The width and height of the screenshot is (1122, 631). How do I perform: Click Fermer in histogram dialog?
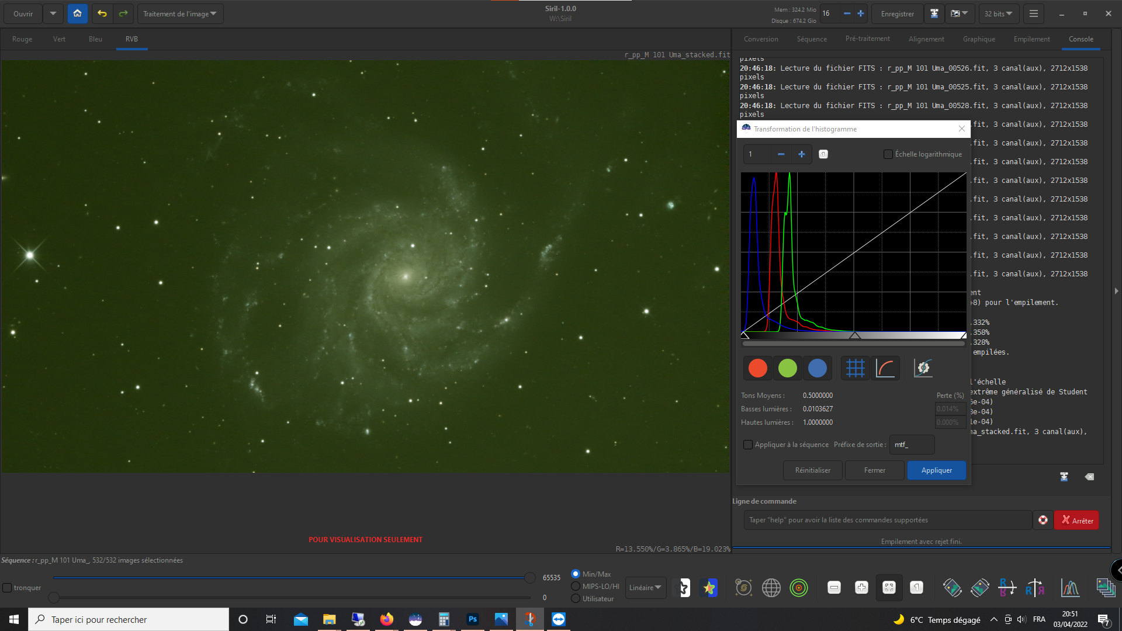(875, 470)
